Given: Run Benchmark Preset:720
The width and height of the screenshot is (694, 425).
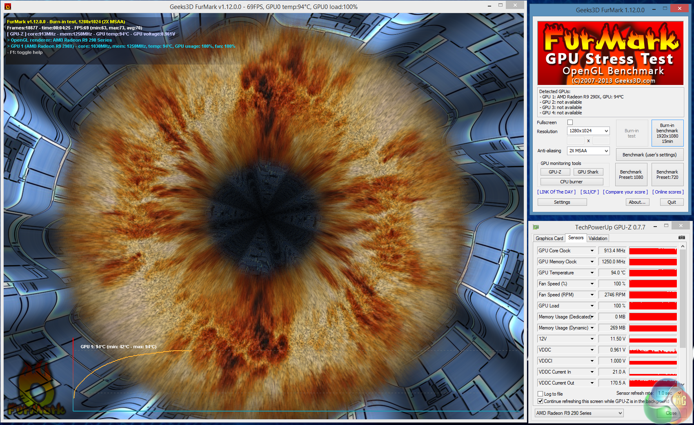Looking at the screenshot, I should click(667, 175).
